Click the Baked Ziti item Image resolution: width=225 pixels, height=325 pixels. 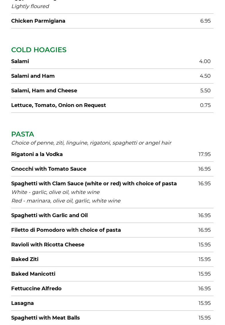25,259
